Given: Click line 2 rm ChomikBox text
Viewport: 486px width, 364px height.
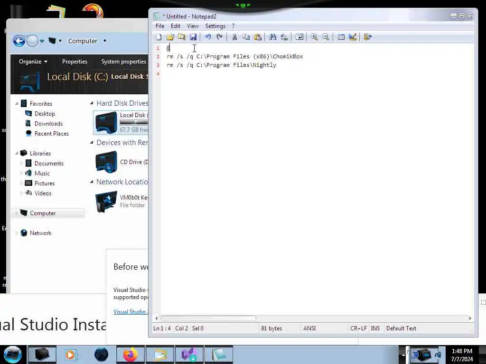Looking at the screenshot, I should pyautogui.click(x=234, y=56).
